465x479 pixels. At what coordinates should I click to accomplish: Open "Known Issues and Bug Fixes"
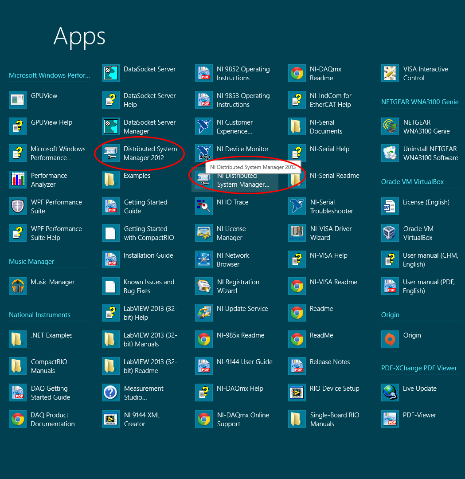coord(139,286)
